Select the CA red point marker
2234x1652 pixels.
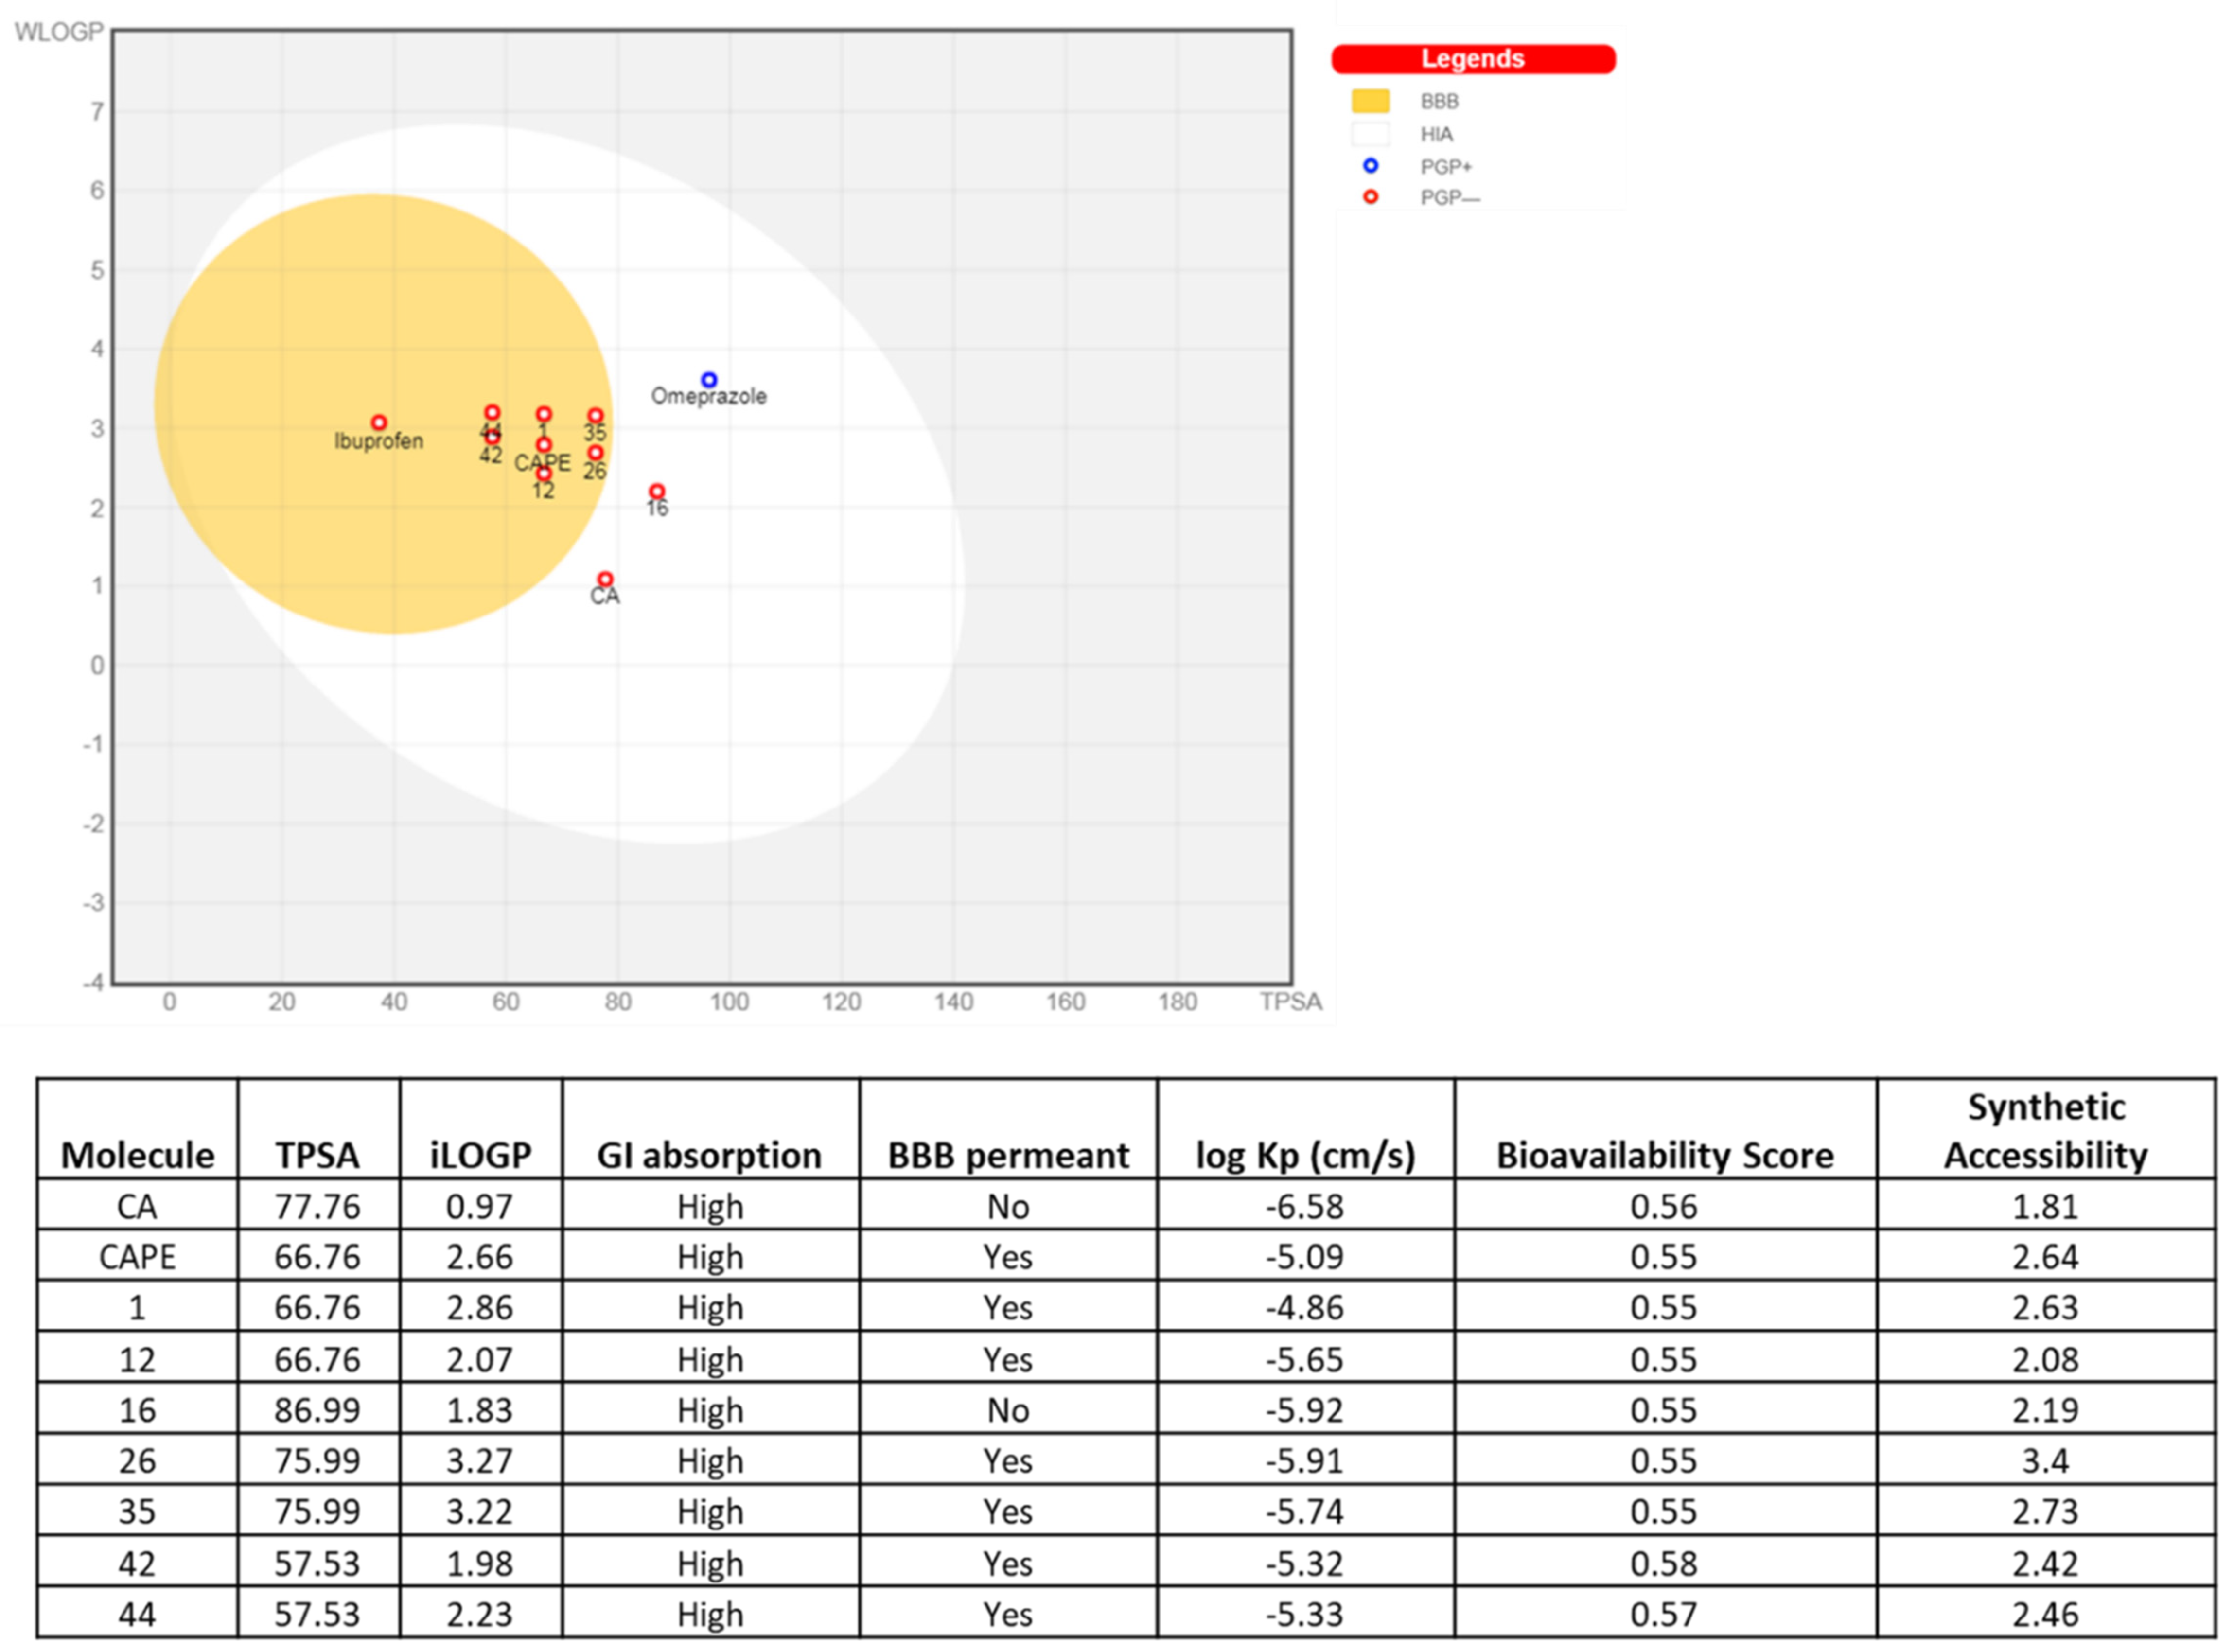point(604,578)
